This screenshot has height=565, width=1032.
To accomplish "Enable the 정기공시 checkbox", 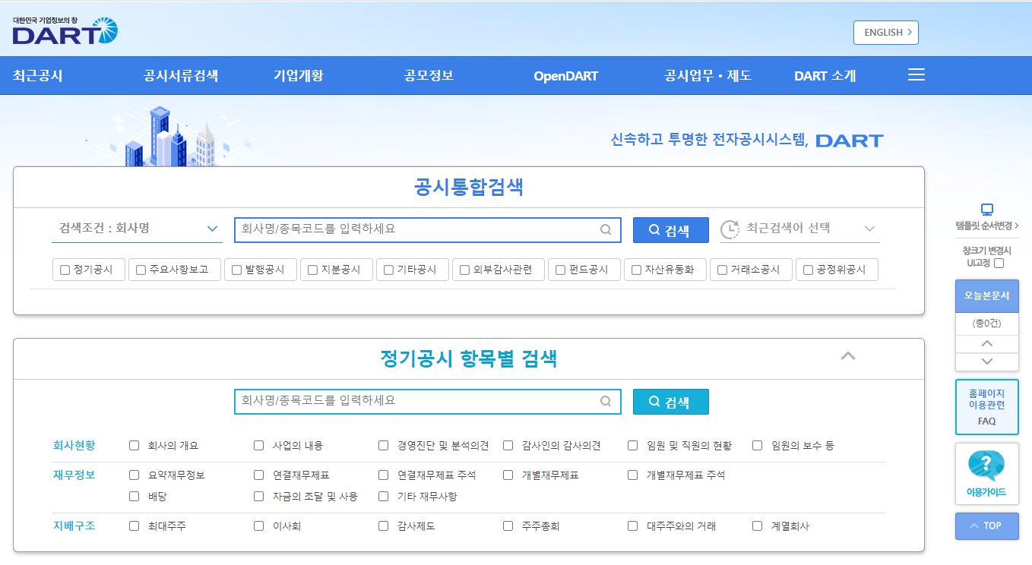I will tap(65, 270).
